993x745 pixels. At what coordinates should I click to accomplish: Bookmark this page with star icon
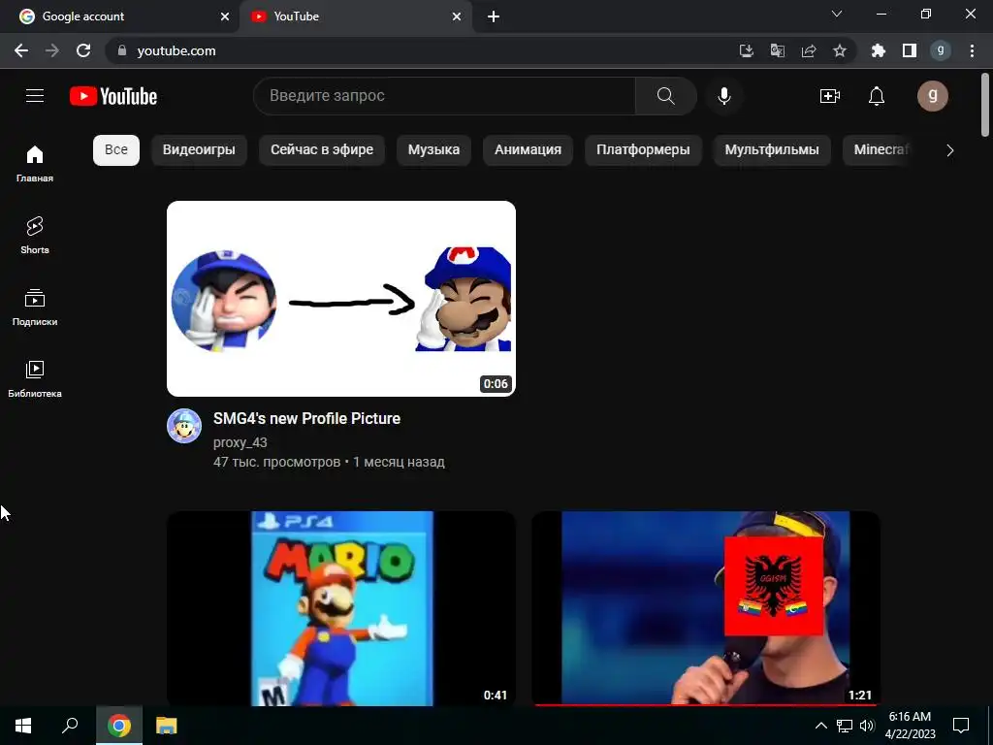point(839,50)
